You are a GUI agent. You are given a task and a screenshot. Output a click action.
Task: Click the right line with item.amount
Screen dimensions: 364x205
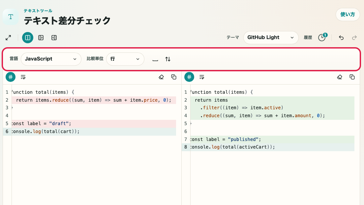click(x=272, y=116)
